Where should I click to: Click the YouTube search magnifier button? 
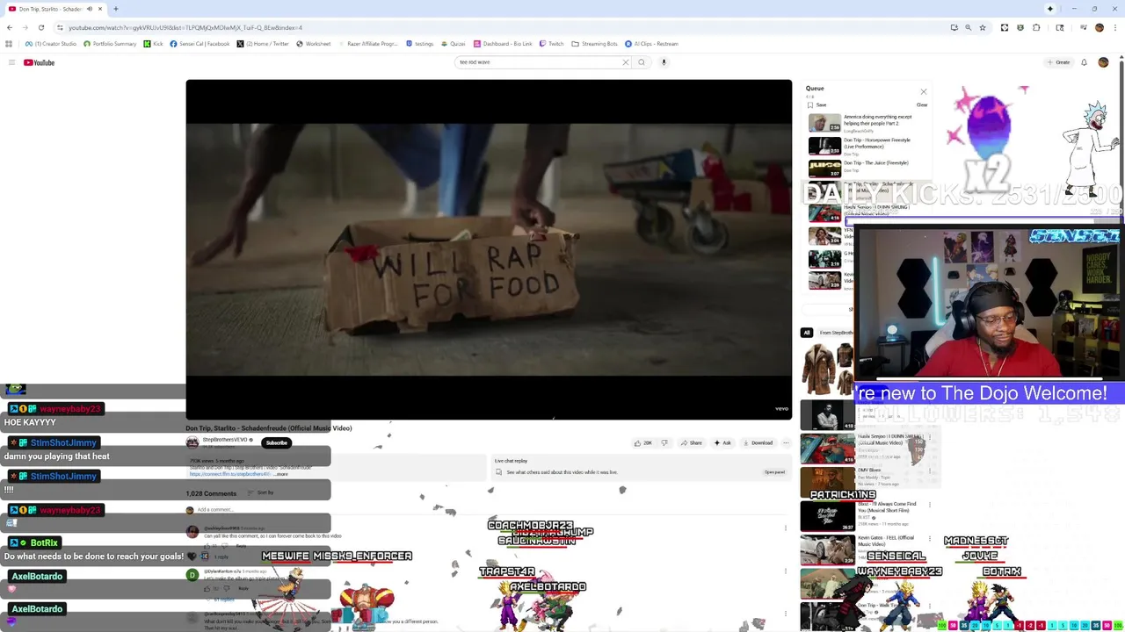click(x=642, y=62)
